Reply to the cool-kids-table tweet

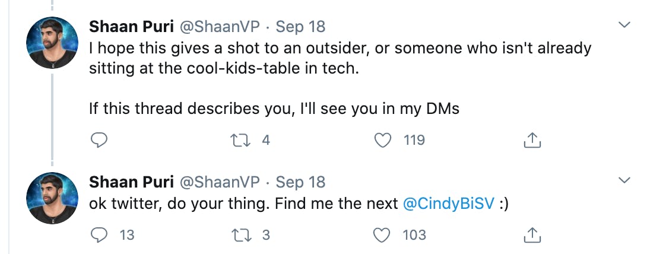99,140
